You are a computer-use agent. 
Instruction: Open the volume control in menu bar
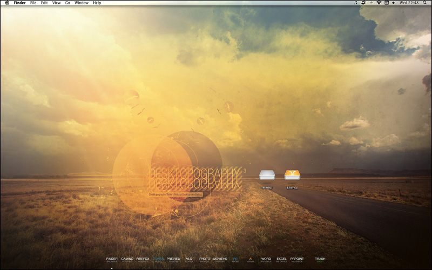click(x=394, y=3)
